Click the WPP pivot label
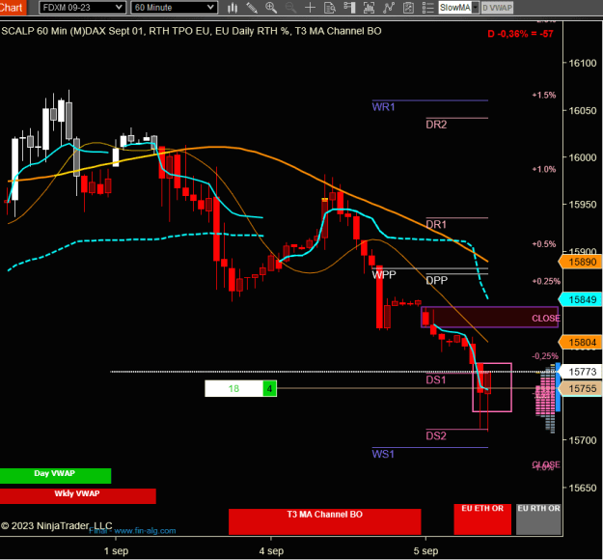603x560 pixels. coord(384,275)
